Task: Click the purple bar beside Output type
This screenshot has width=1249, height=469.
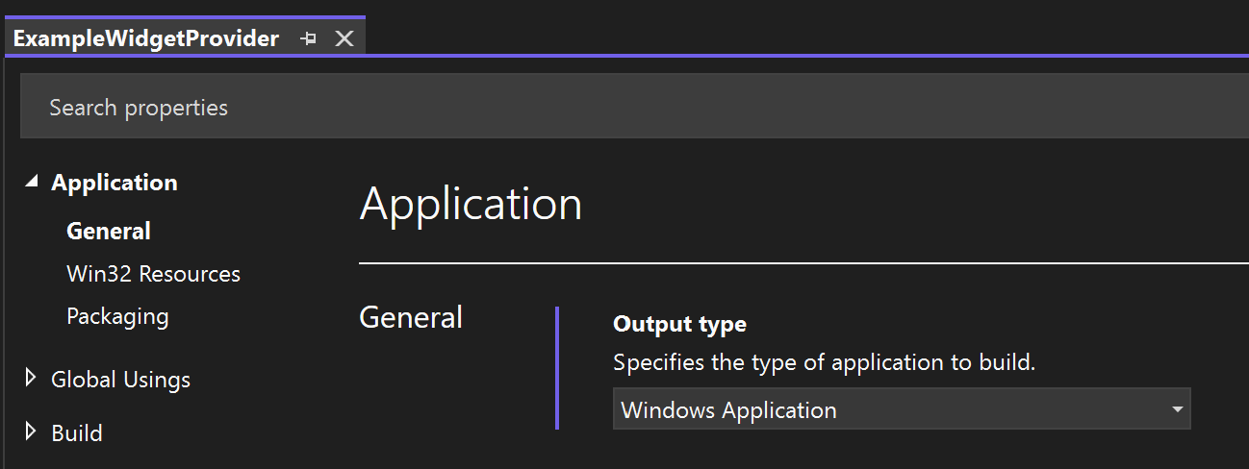Action: (557, 368)
